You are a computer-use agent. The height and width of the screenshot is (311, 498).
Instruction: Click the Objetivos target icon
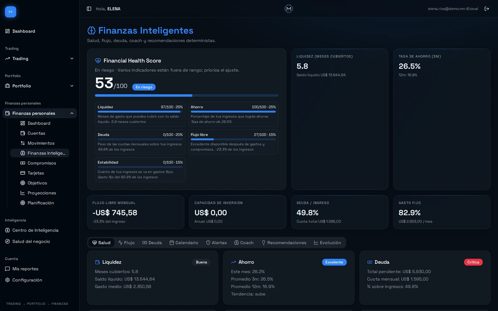(23, 183)
